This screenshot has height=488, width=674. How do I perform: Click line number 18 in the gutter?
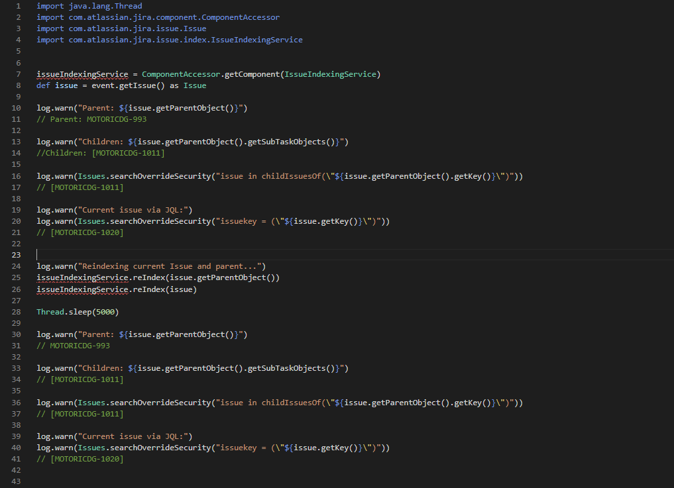16,199
